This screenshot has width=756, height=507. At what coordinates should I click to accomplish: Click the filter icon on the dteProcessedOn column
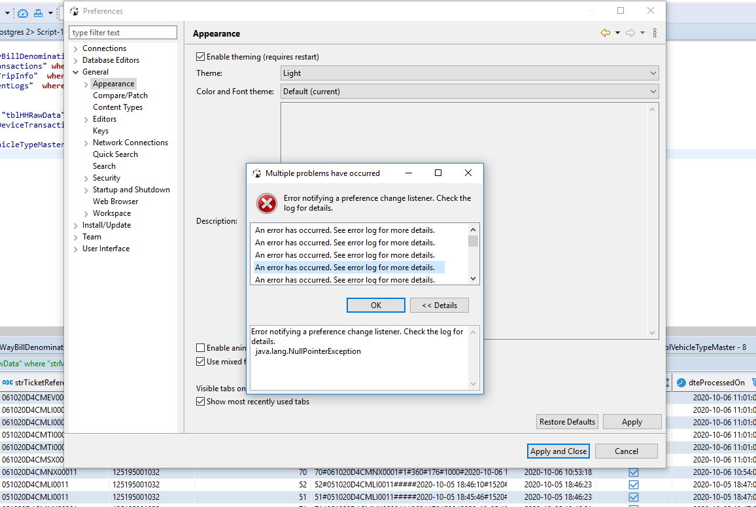pyautogui.click(x=753, y=382)
